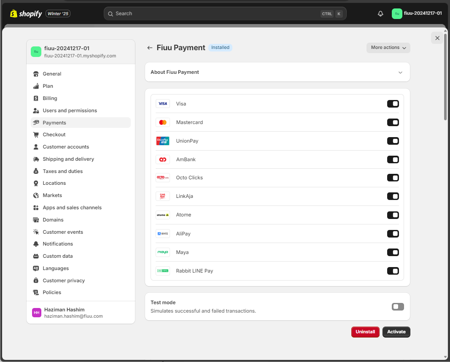Open the General settings page

(x=81, y=74)
